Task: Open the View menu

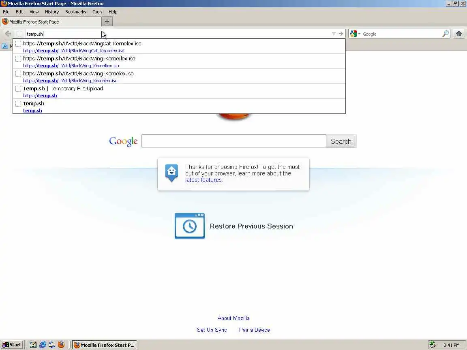Action: point(34,12)
